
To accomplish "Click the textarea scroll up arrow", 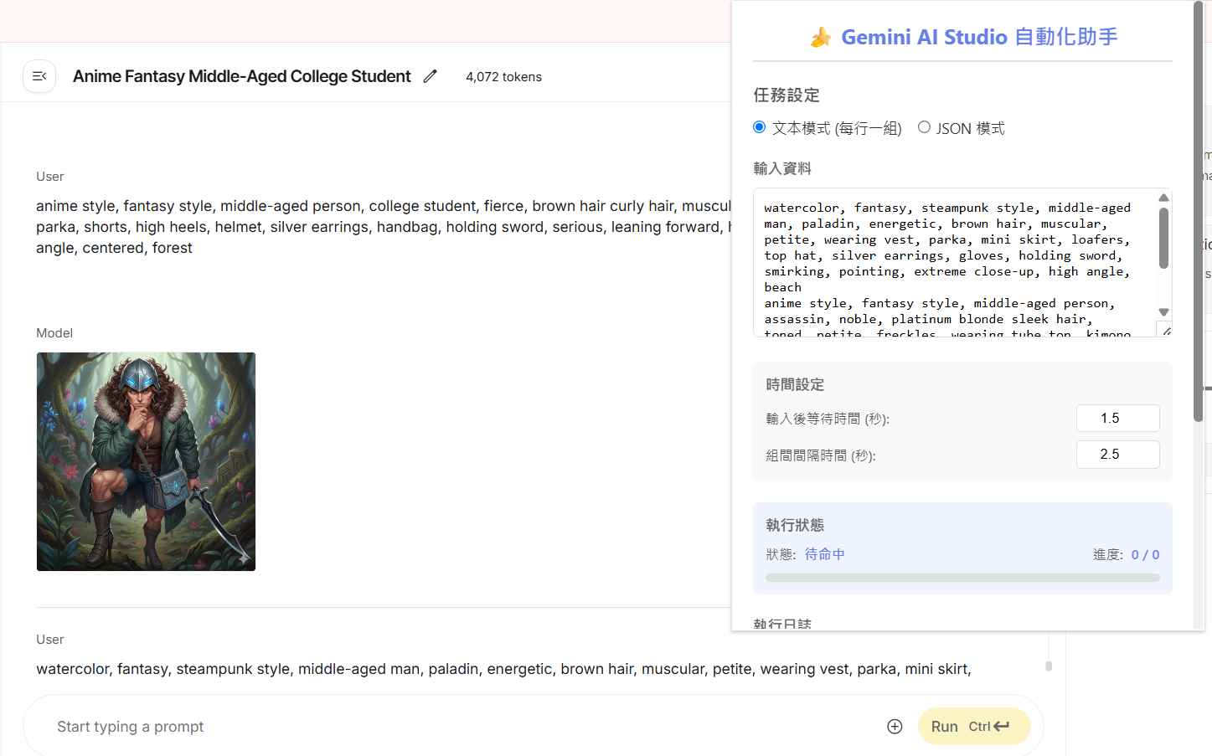I will pyautogui.click(x=1163, y=198).
